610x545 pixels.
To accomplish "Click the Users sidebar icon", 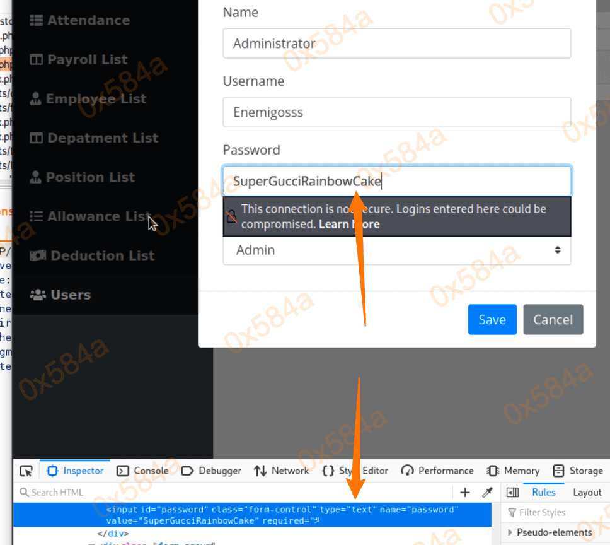I will pyautogui.click(x=38, y=295).
